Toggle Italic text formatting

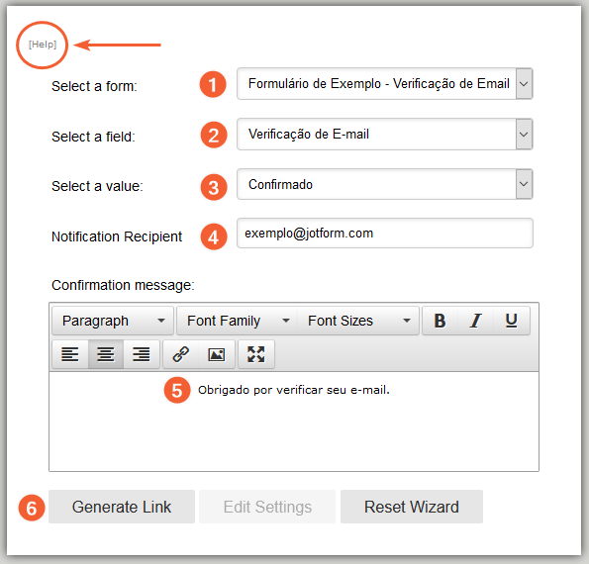pos(475,321)
